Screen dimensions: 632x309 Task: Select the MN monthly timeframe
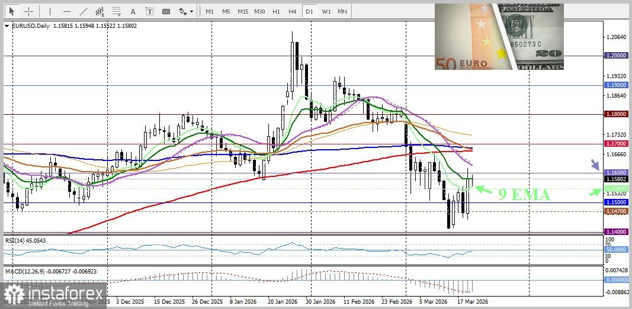pyautogui.click(x=342, y=11)
